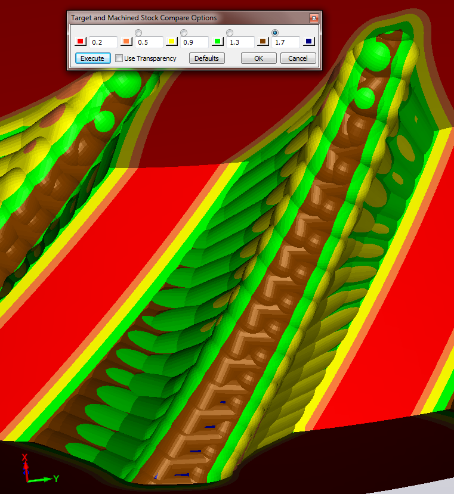This screenshot has width=454, height=494.
Task: Select the radio button above 1.7
Action: (x=275, y=33)
